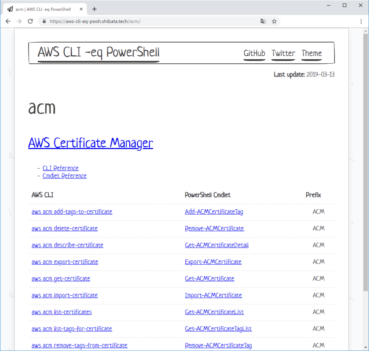Viewport: 369px width, 351px height.
Task: Open the GitHub menu link
Action: click(x=254, y=54)
